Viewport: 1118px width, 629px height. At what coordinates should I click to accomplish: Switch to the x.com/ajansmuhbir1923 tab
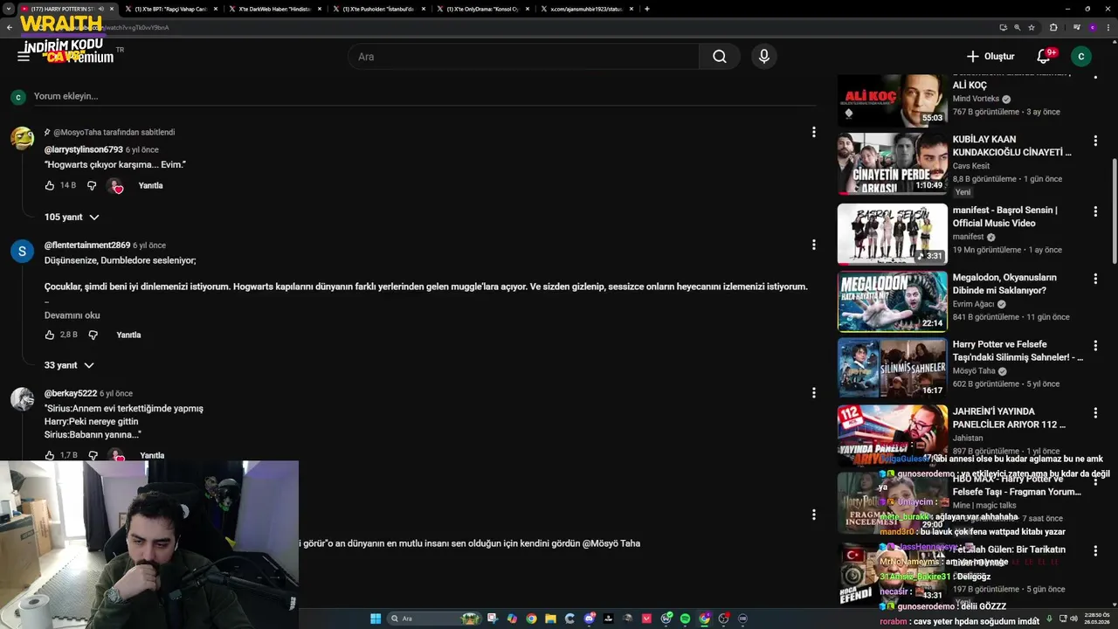click(586, 9)
